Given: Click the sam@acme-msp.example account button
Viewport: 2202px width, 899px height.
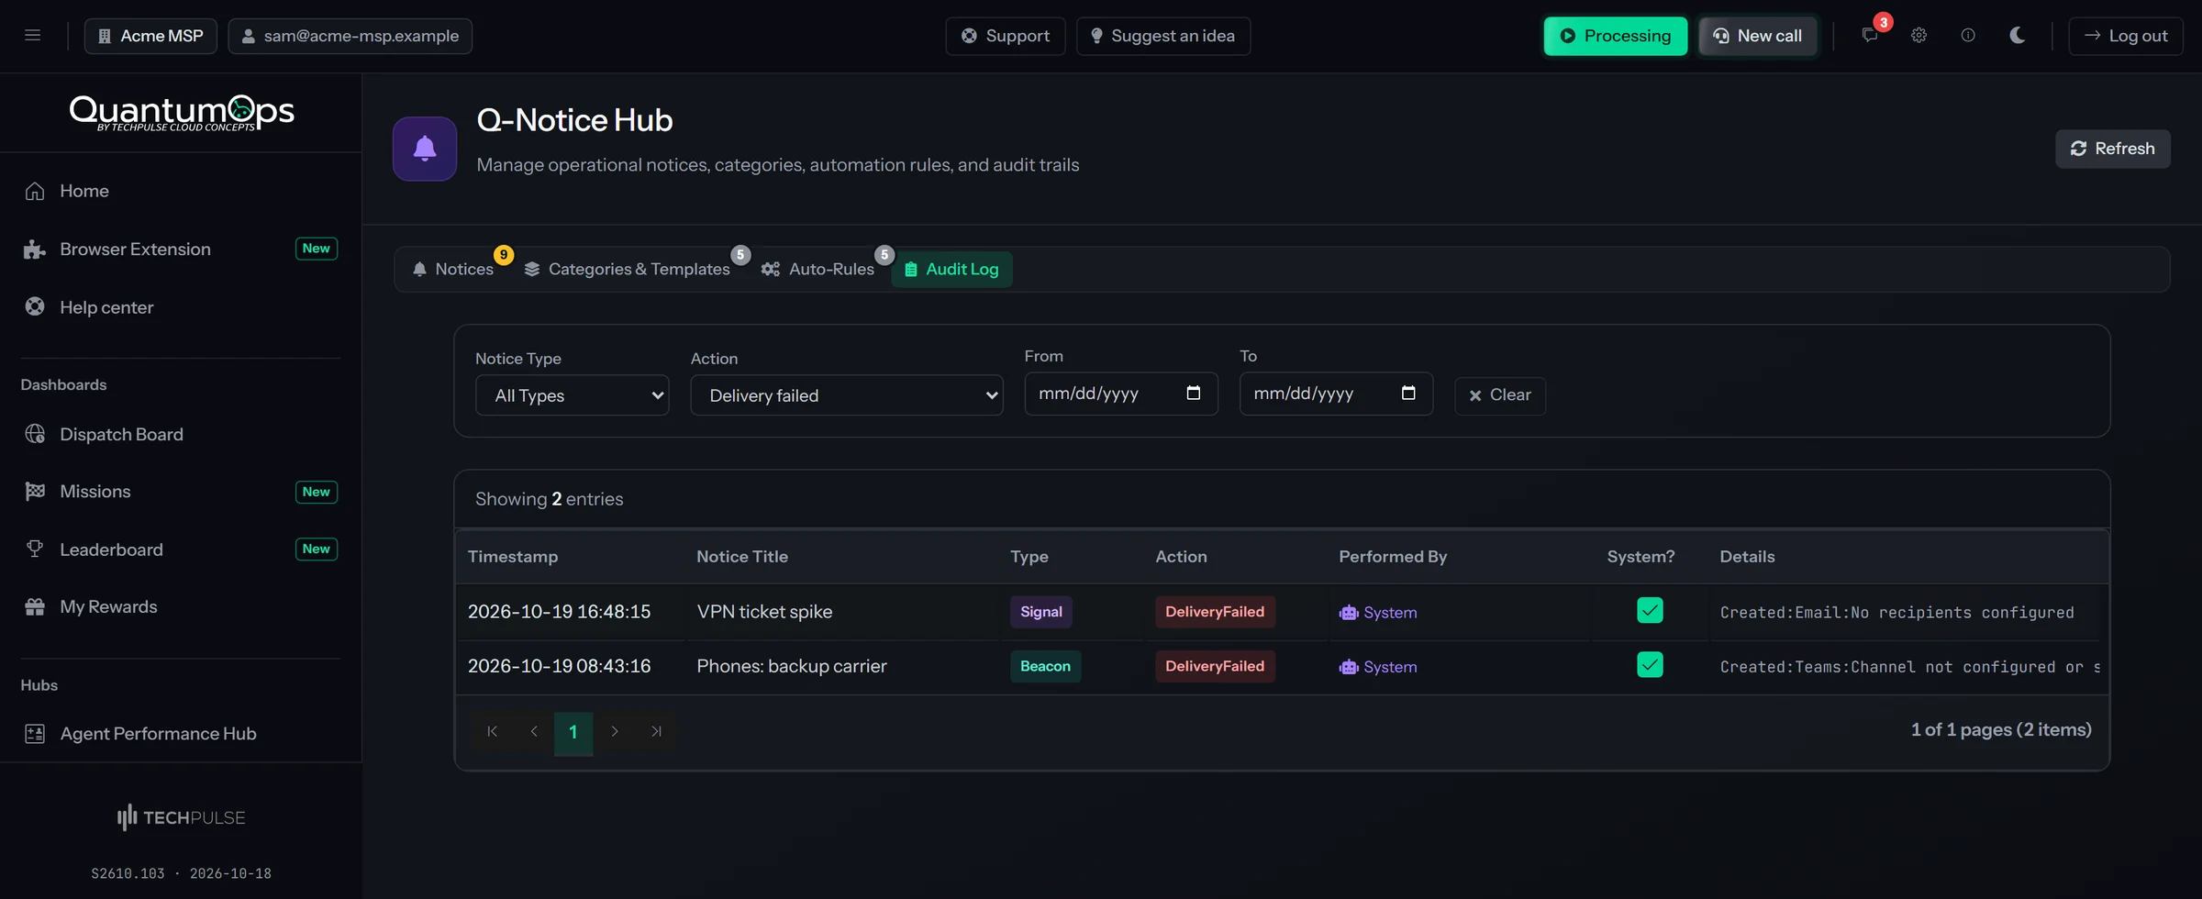Looking at the screenshot, I should coord(350,36).
